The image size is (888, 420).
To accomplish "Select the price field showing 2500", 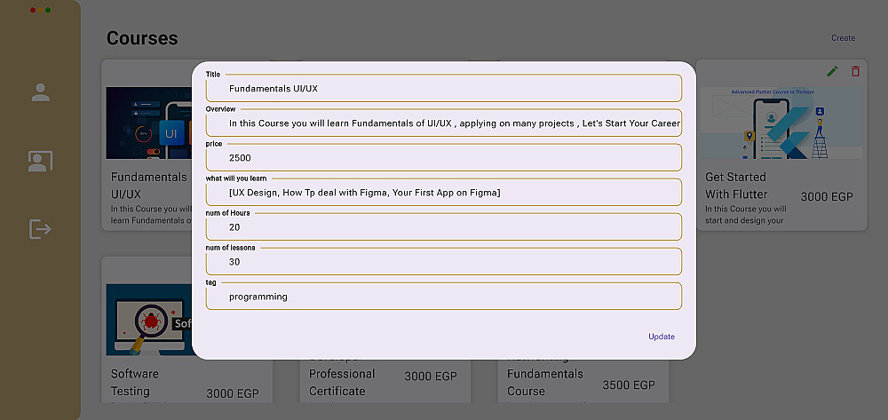I will point(444,158).
